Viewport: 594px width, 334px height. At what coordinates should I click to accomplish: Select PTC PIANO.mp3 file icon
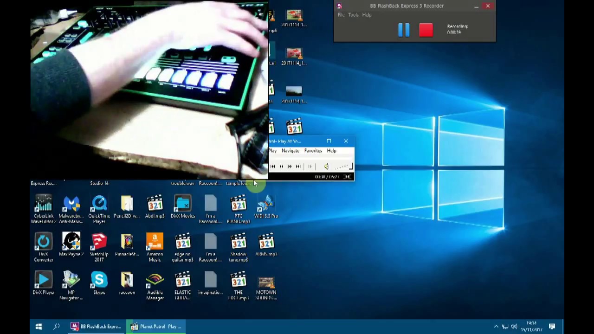click(238, 209)
